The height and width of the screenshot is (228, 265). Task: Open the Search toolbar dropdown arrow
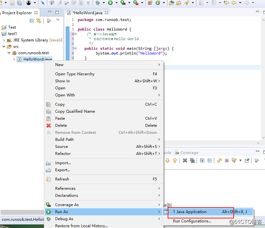point(193,3)
